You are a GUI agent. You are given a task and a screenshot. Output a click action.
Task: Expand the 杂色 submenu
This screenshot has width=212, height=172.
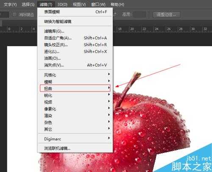(x=75, y=122)
